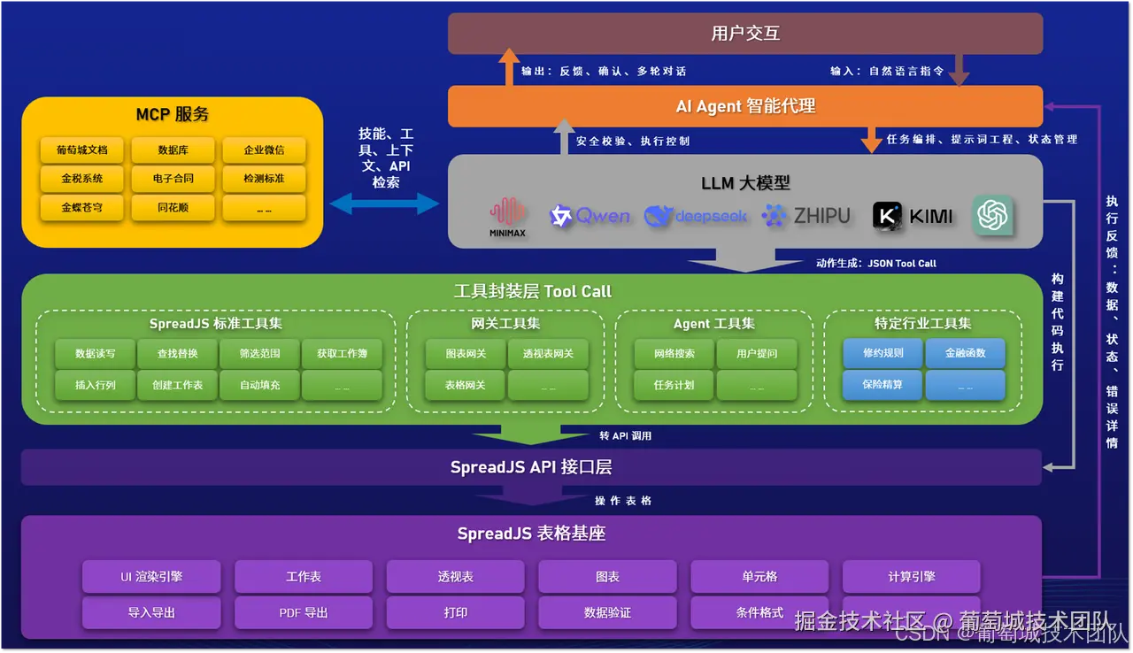Click the 电子合同 box
The height and width of the screenshot is (653, 1133).
(173, 178)
